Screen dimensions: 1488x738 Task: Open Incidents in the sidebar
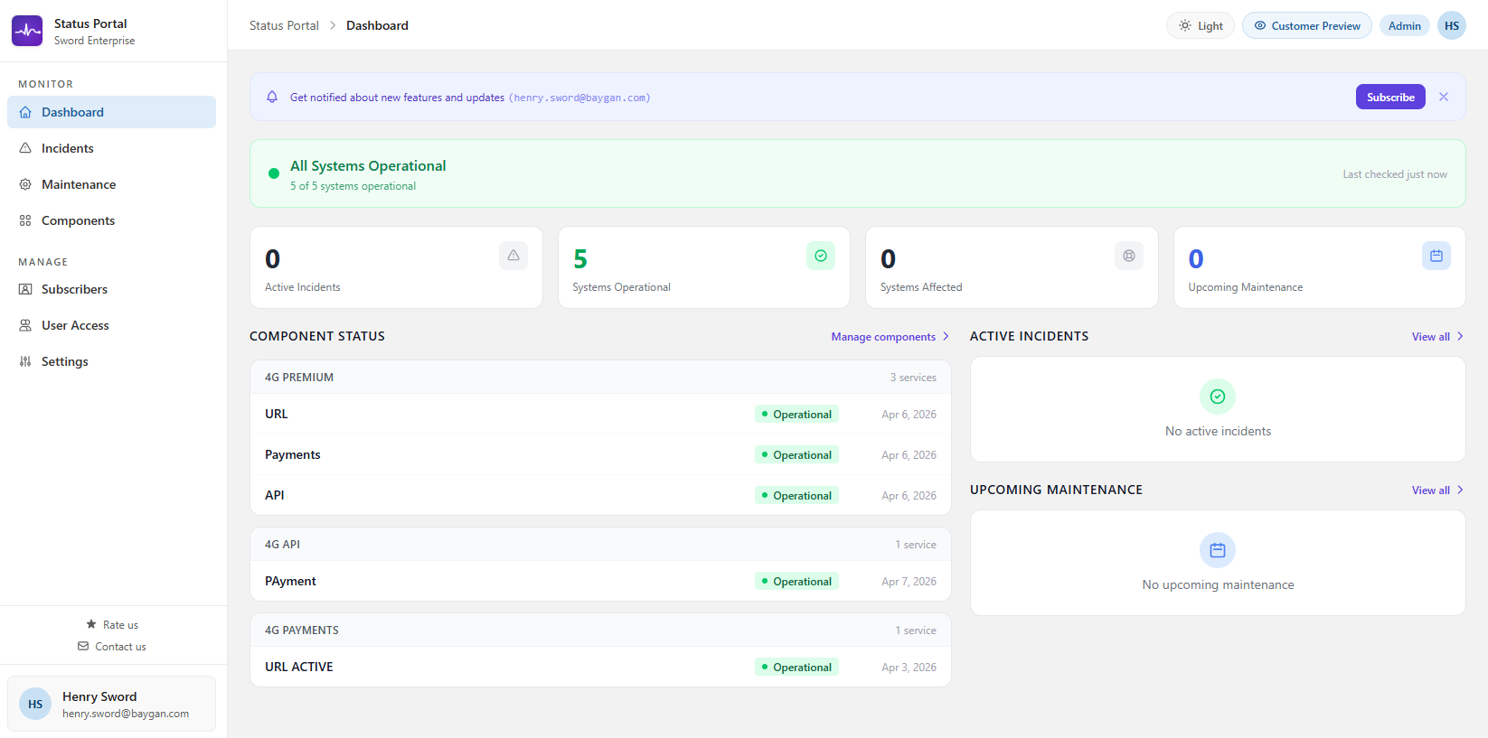point(111,148)
